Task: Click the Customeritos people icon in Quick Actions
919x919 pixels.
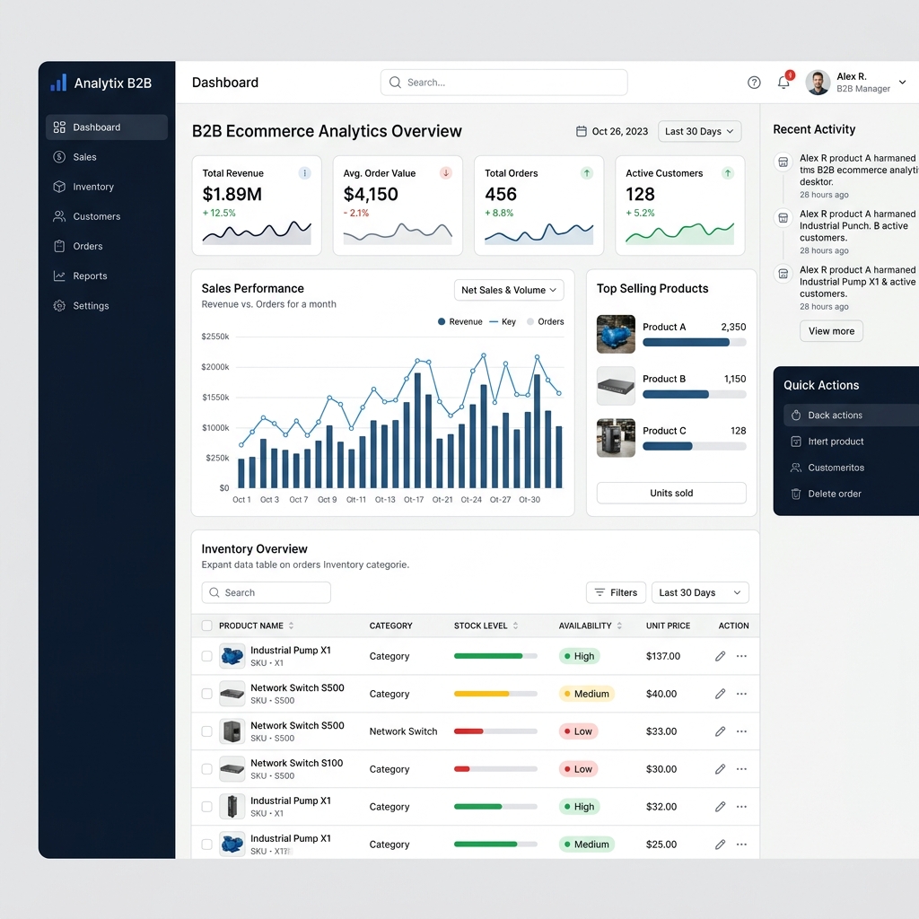Action: click(x=796, y=468)
